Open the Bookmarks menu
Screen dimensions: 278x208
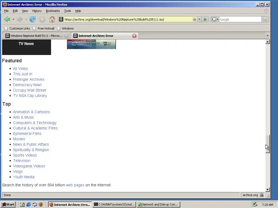point(53,11)
